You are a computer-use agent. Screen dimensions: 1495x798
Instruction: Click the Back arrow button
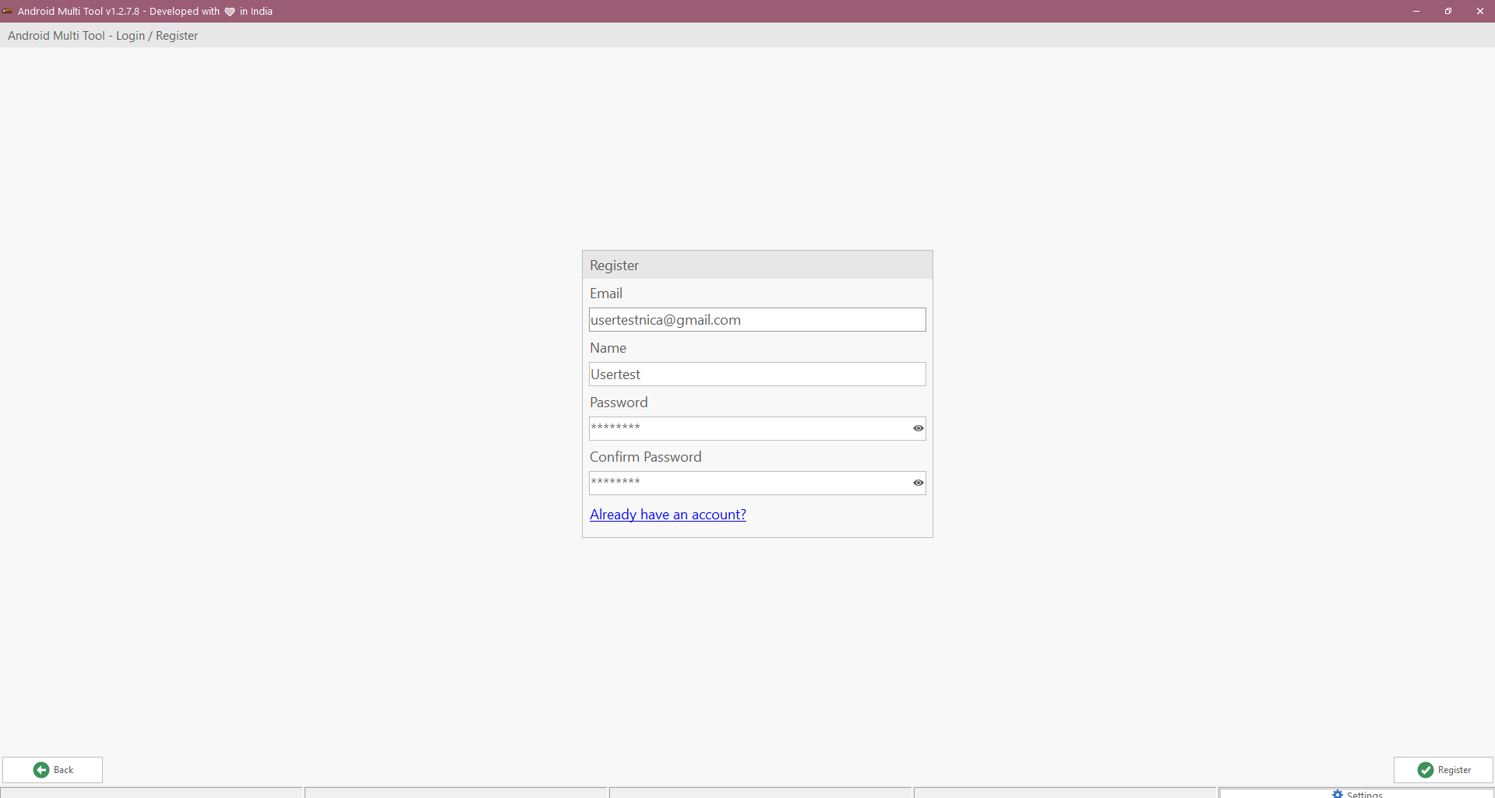click(53, 770)
